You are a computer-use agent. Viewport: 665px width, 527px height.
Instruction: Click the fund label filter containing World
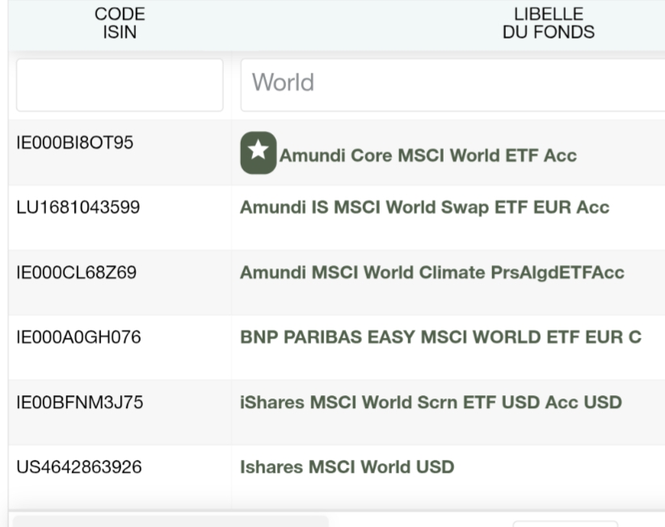coord(452,85)
